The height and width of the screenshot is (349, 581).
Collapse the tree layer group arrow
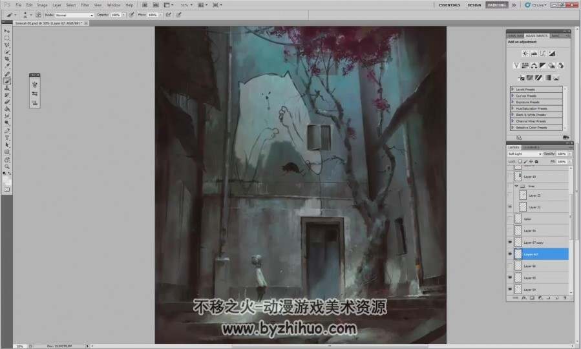pyautogui.click(x=516, y=186)
